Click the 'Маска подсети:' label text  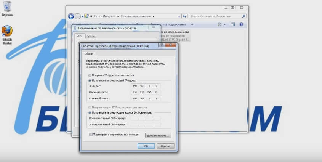click(x=99, y=92)
